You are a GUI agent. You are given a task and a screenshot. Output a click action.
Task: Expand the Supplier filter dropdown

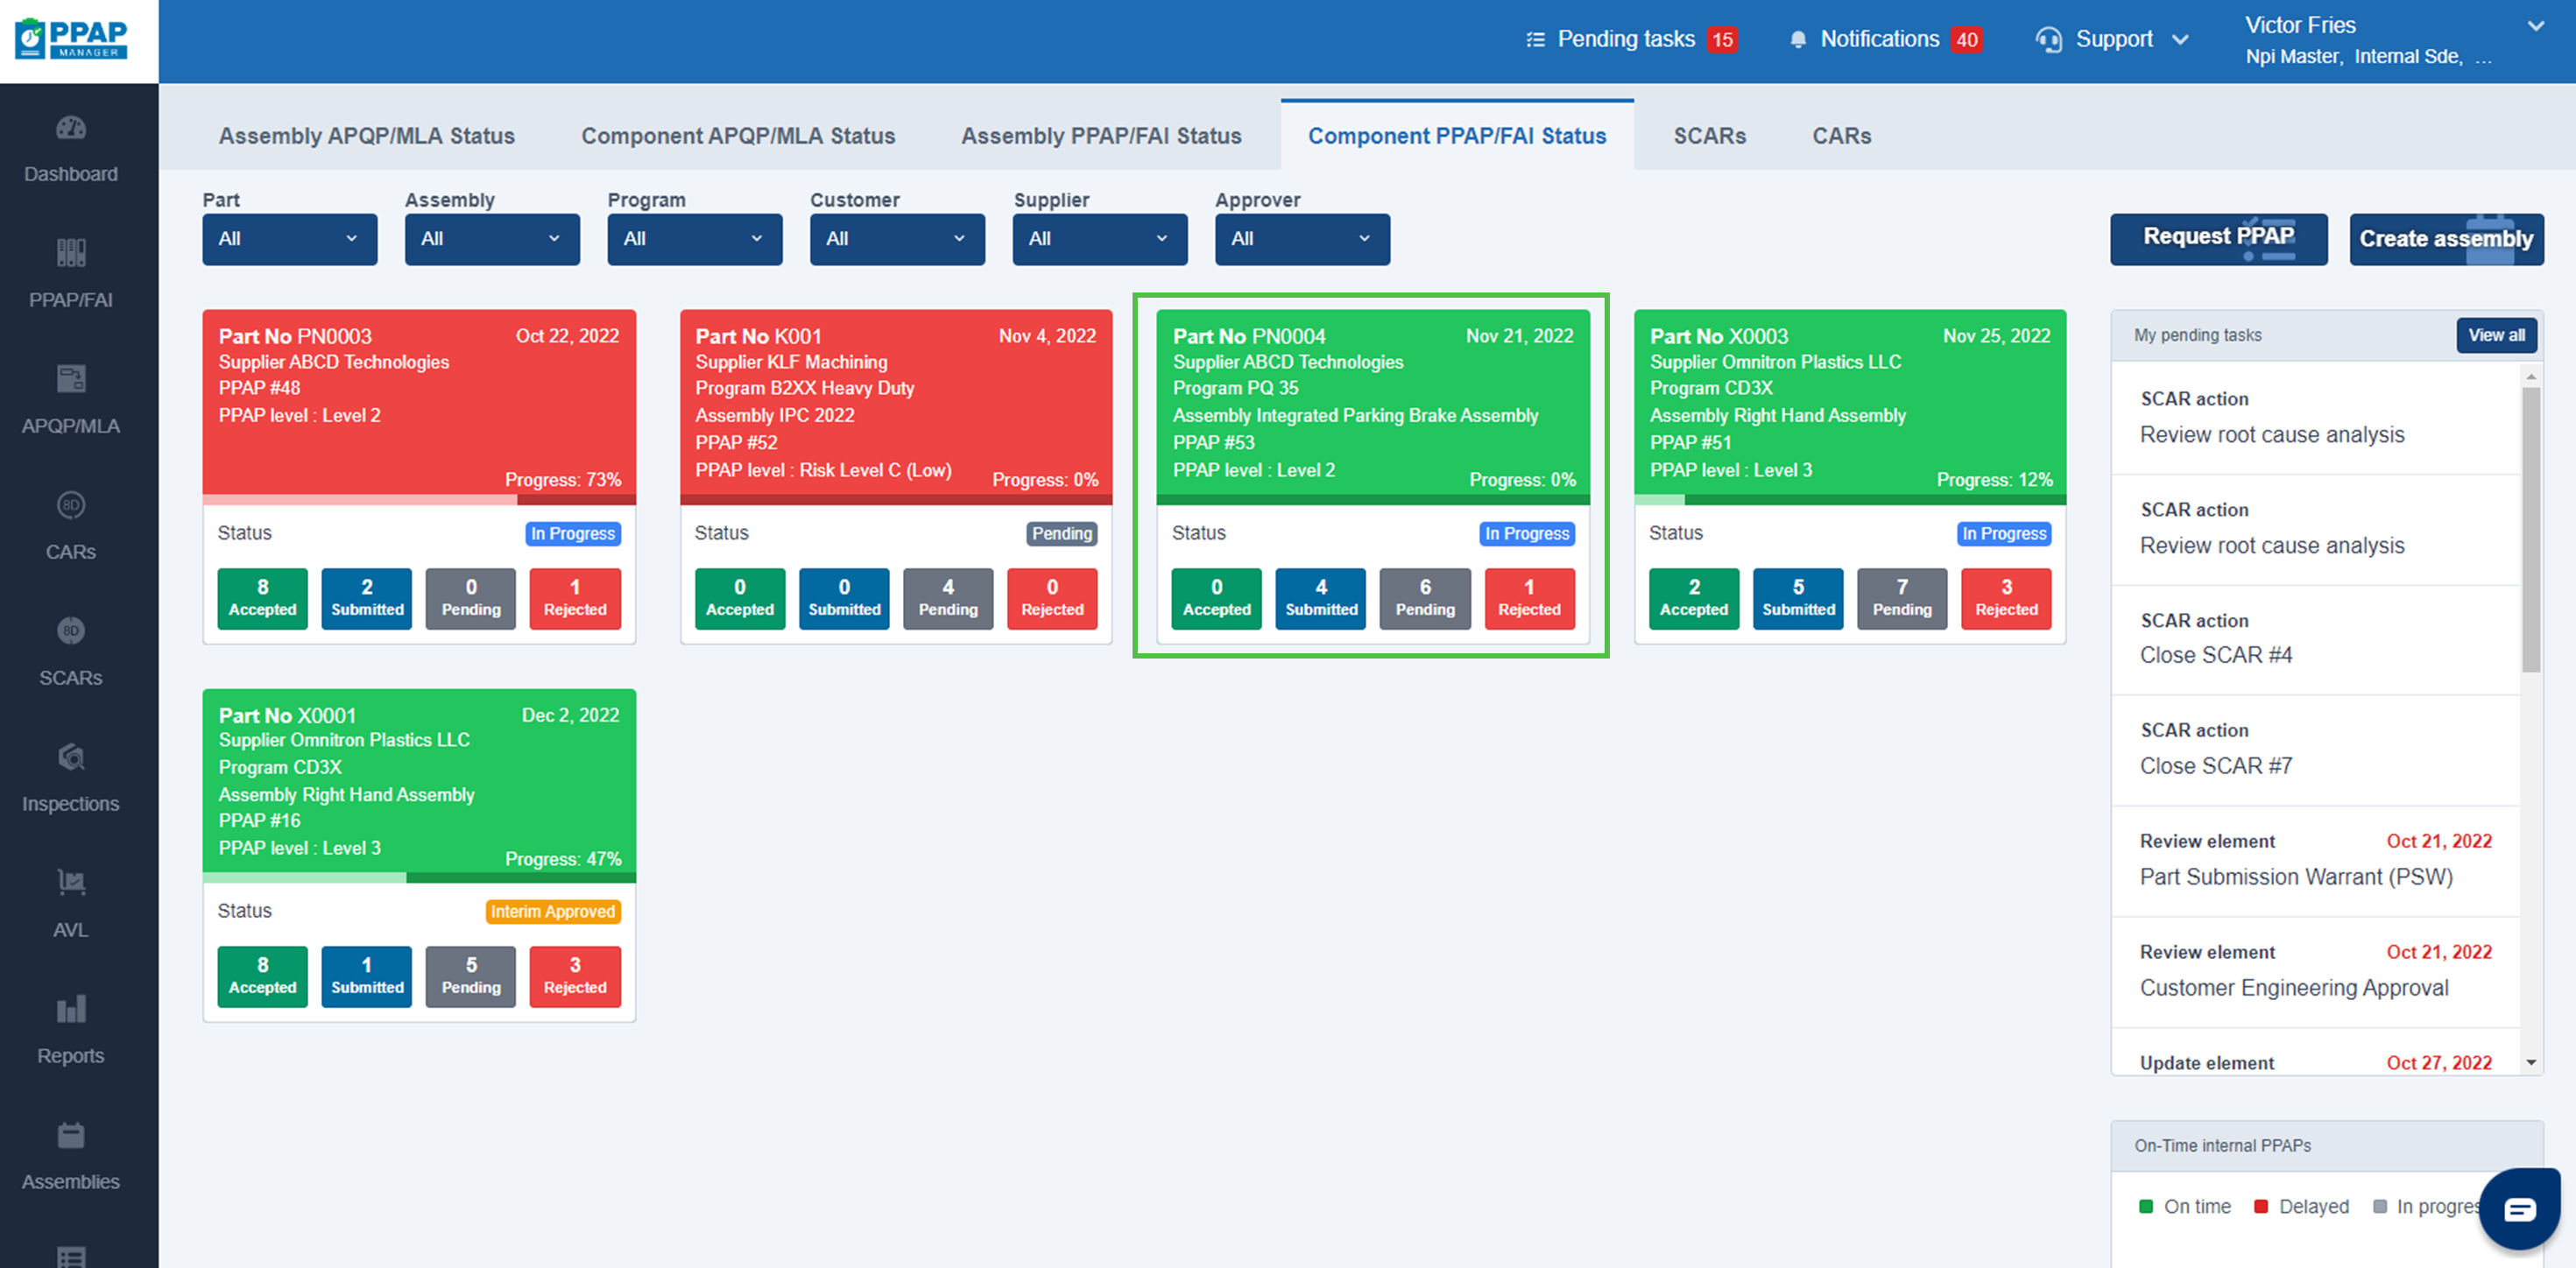pyautogui.click(x=1099, y=239)
